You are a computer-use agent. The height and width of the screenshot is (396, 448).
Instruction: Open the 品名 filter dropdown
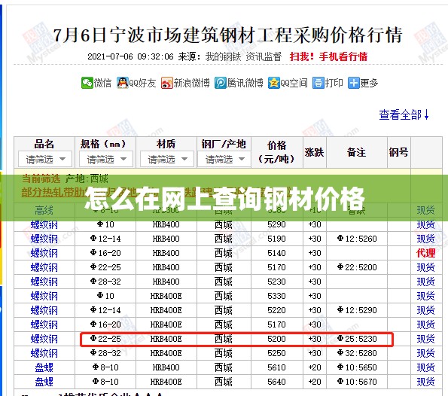point(45,159)
